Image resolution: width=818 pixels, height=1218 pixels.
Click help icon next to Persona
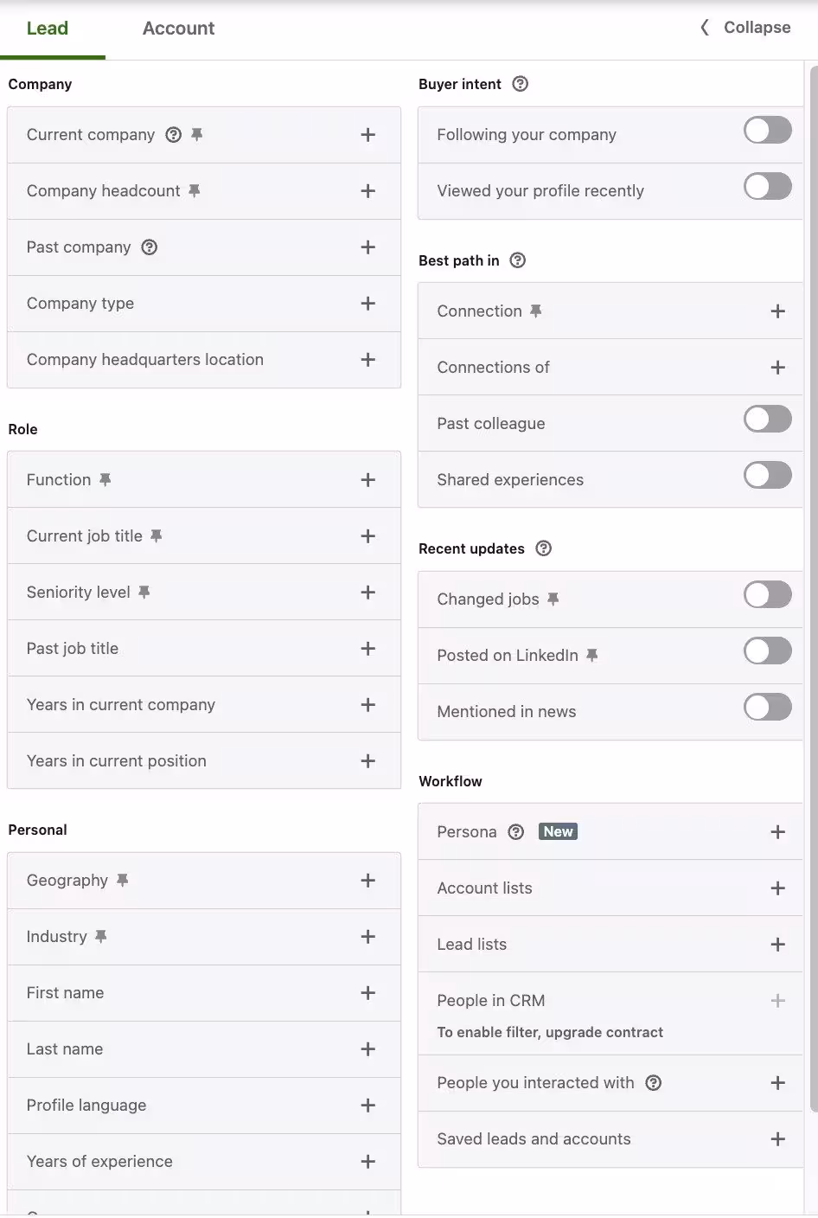[516, 832]
